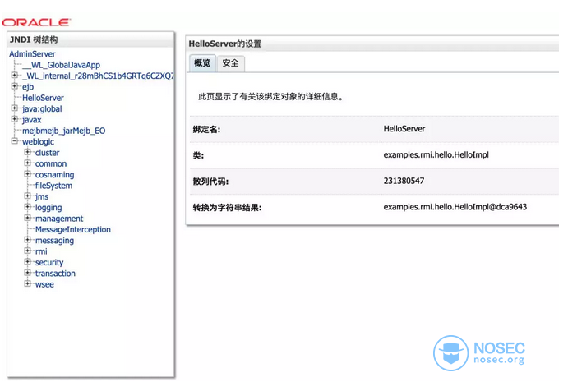Image resolution: width=568 pixels, height=391 pixels.
Task: Click the examples.rmi.hello.HelloImpl class value
Action: click(436, 154)
